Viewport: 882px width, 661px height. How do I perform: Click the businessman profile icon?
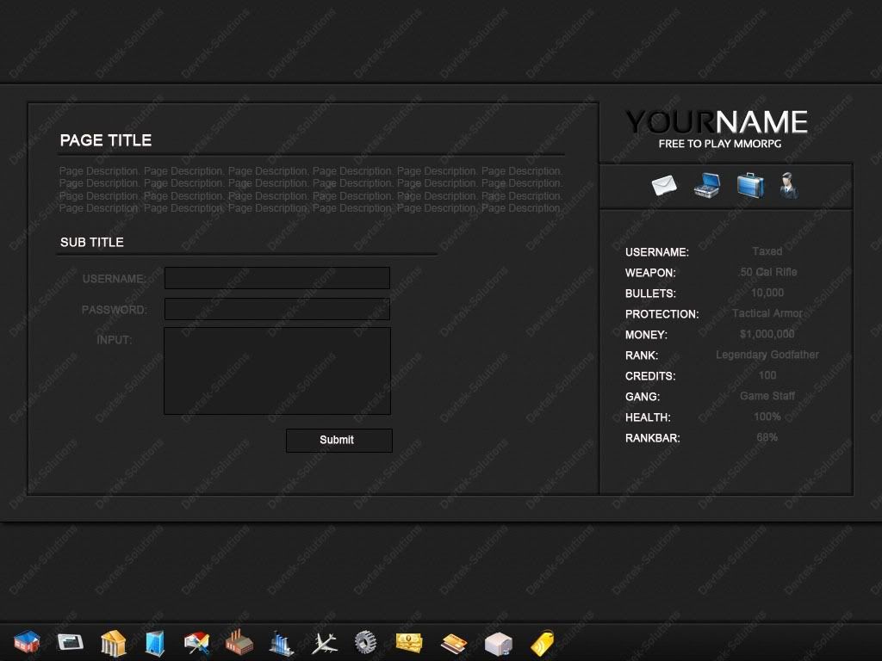point(787,185)
